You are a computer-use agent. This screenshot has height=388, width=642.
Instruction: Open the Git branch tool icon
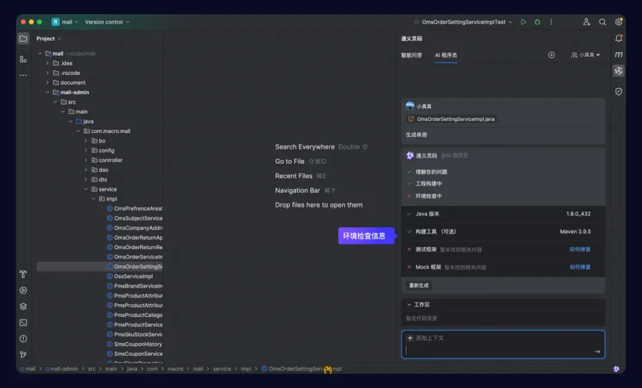[x=23, y=355]
